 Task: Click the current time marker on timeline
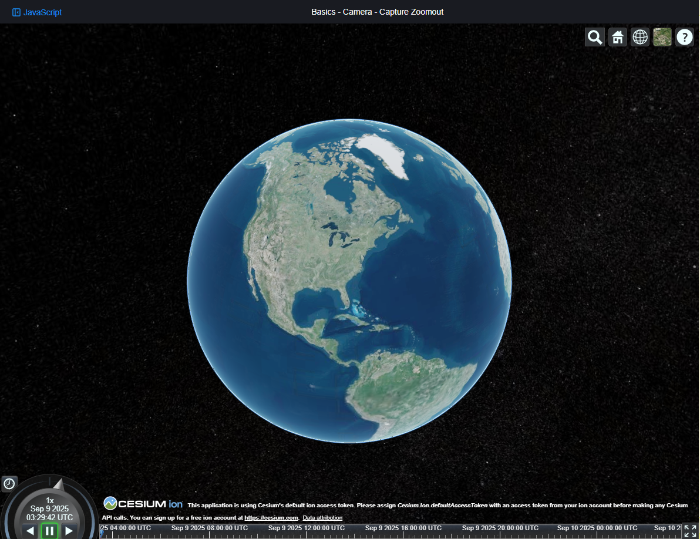(x=102, y=533)
